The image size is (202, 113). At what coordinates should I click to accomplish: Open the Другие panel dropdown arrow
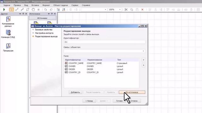pos(20,14)
